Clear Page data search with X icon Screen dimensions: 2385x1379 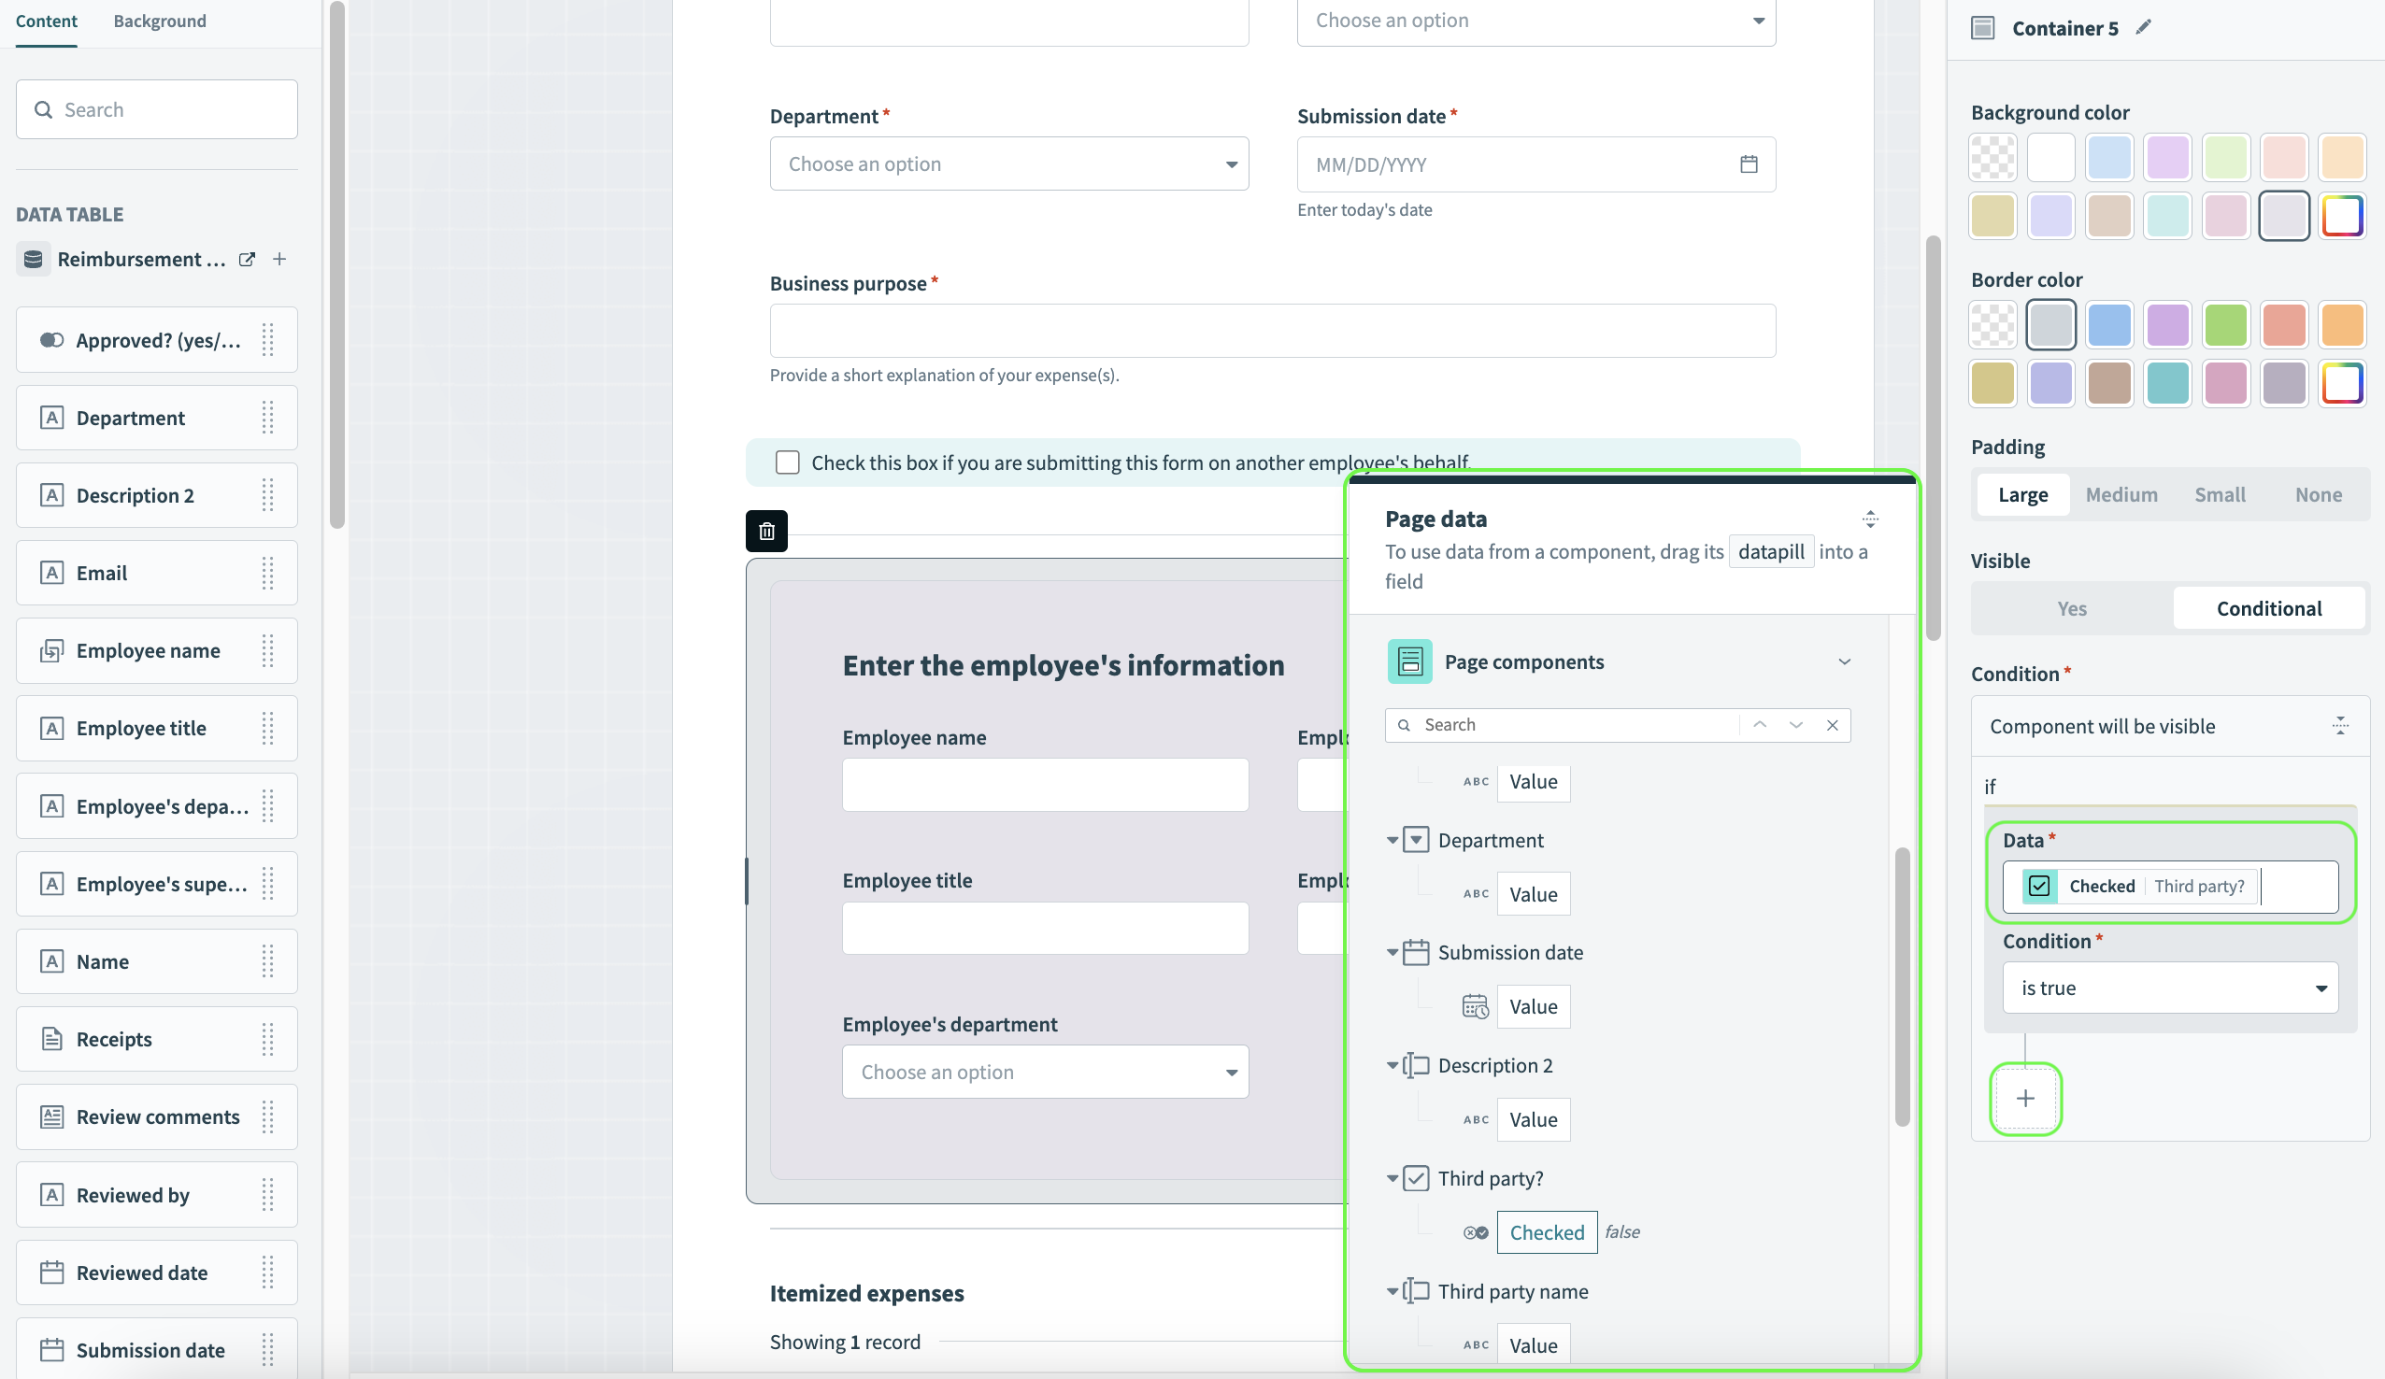[x=1832, y=725]
